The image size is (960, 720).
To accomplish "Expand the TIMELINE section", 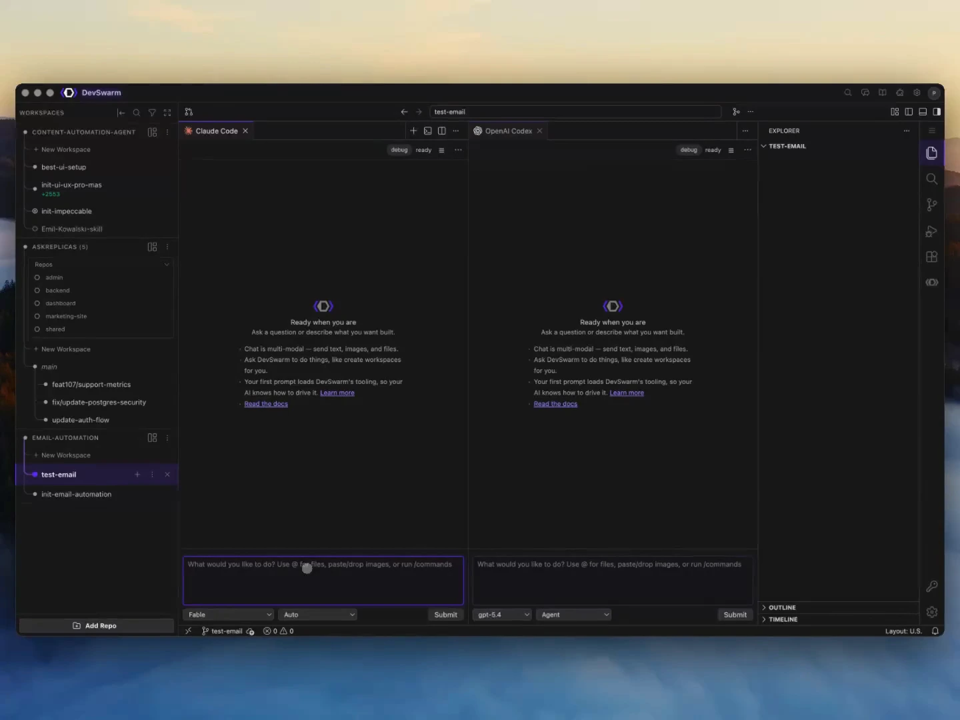I will [783, 619].
